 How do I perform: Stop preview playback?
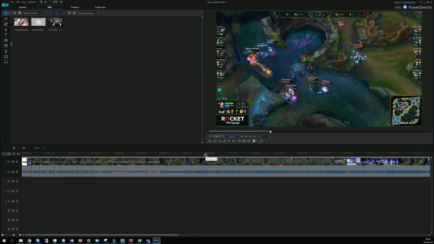point(215,141)
